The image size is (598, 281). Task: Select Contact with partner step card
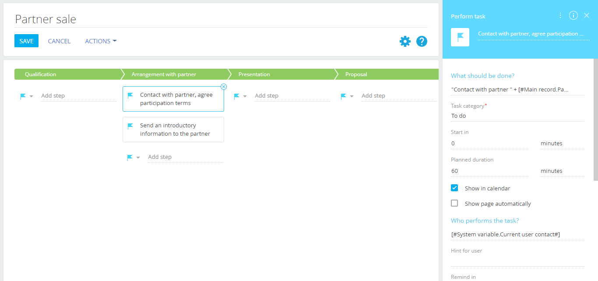pos(173,99)
